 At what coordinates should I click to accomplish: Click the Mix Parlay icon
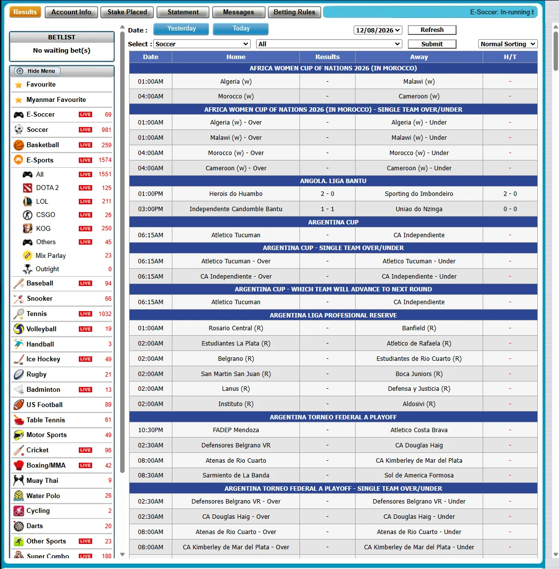click(x=27, y=255)
